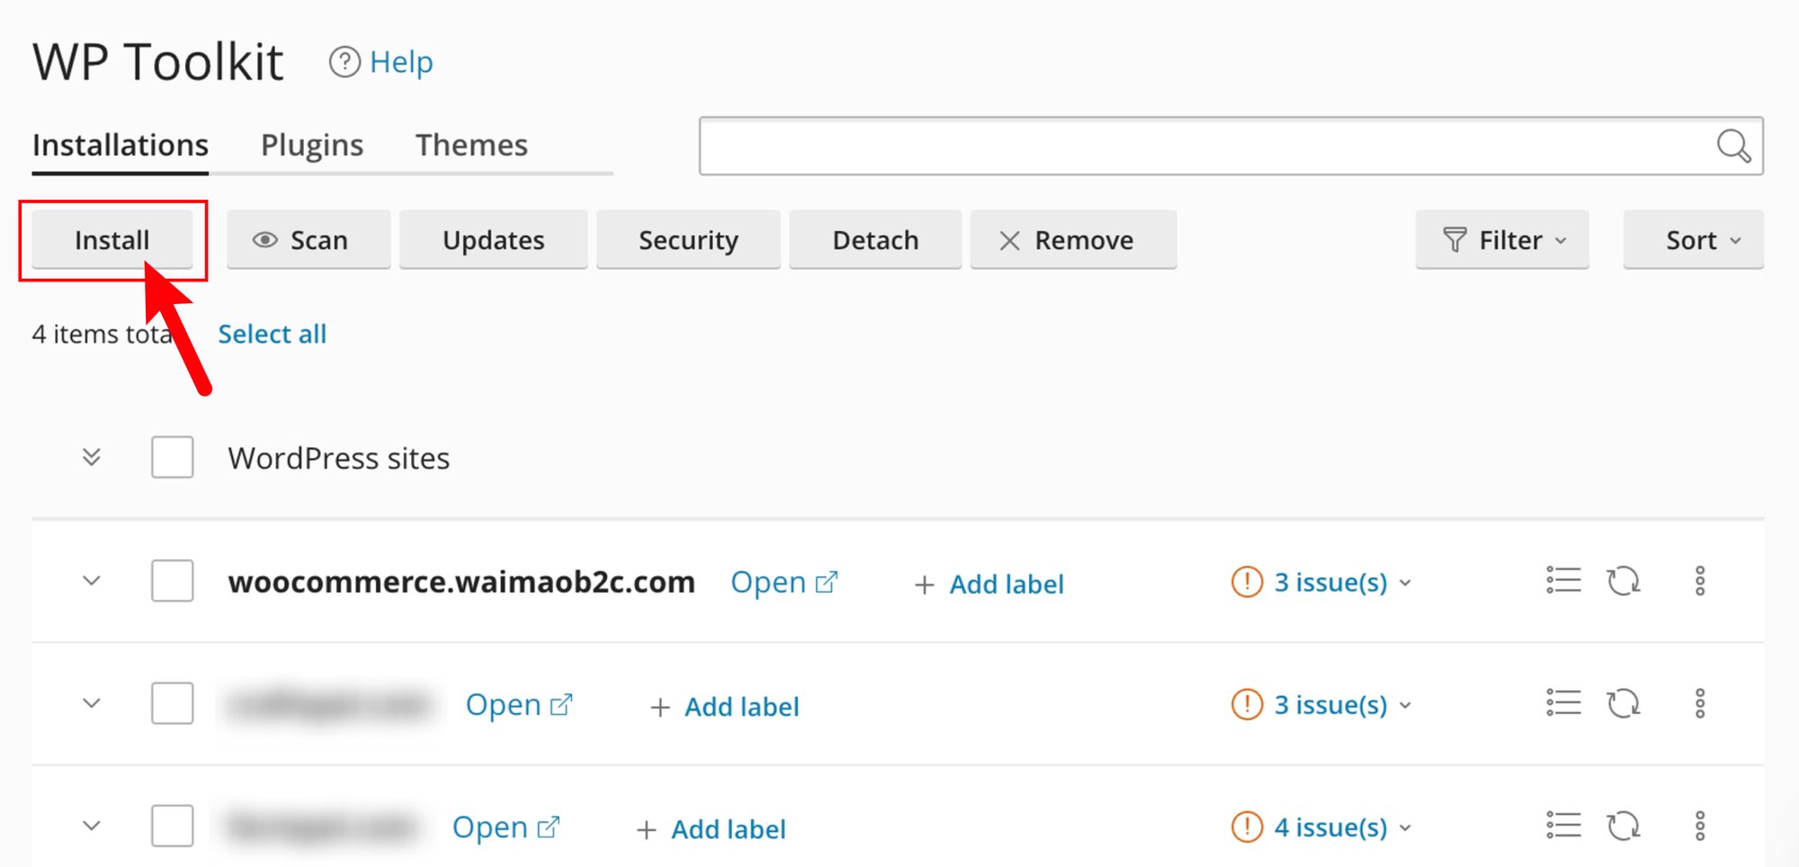Viewport: 1799px width, 867px height.
Task: Open three-dot menu for woocommerce.waimaob2c.com
Action: pyautogui.click(x=1699, y=581)
